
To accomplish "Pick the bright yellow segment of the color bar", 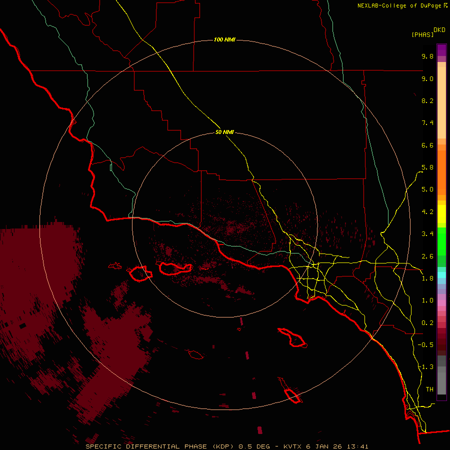I will [x=441, y=214].
